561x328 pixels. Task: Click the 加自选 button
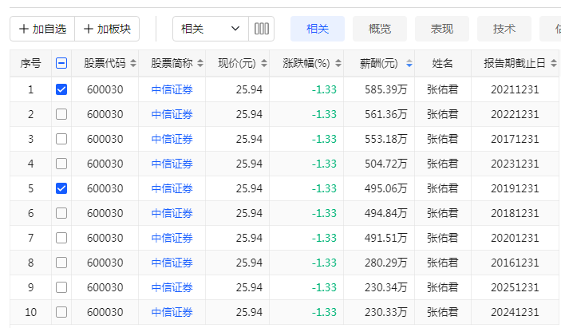[42, 29]
